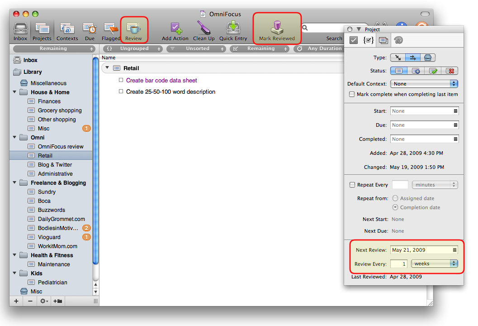Open calendar picker for Next Review

point(454,250)
